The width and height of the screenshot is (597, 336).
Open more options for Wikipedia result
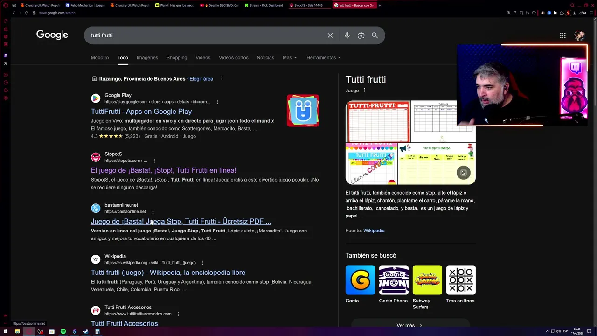(x=202, y=263)
